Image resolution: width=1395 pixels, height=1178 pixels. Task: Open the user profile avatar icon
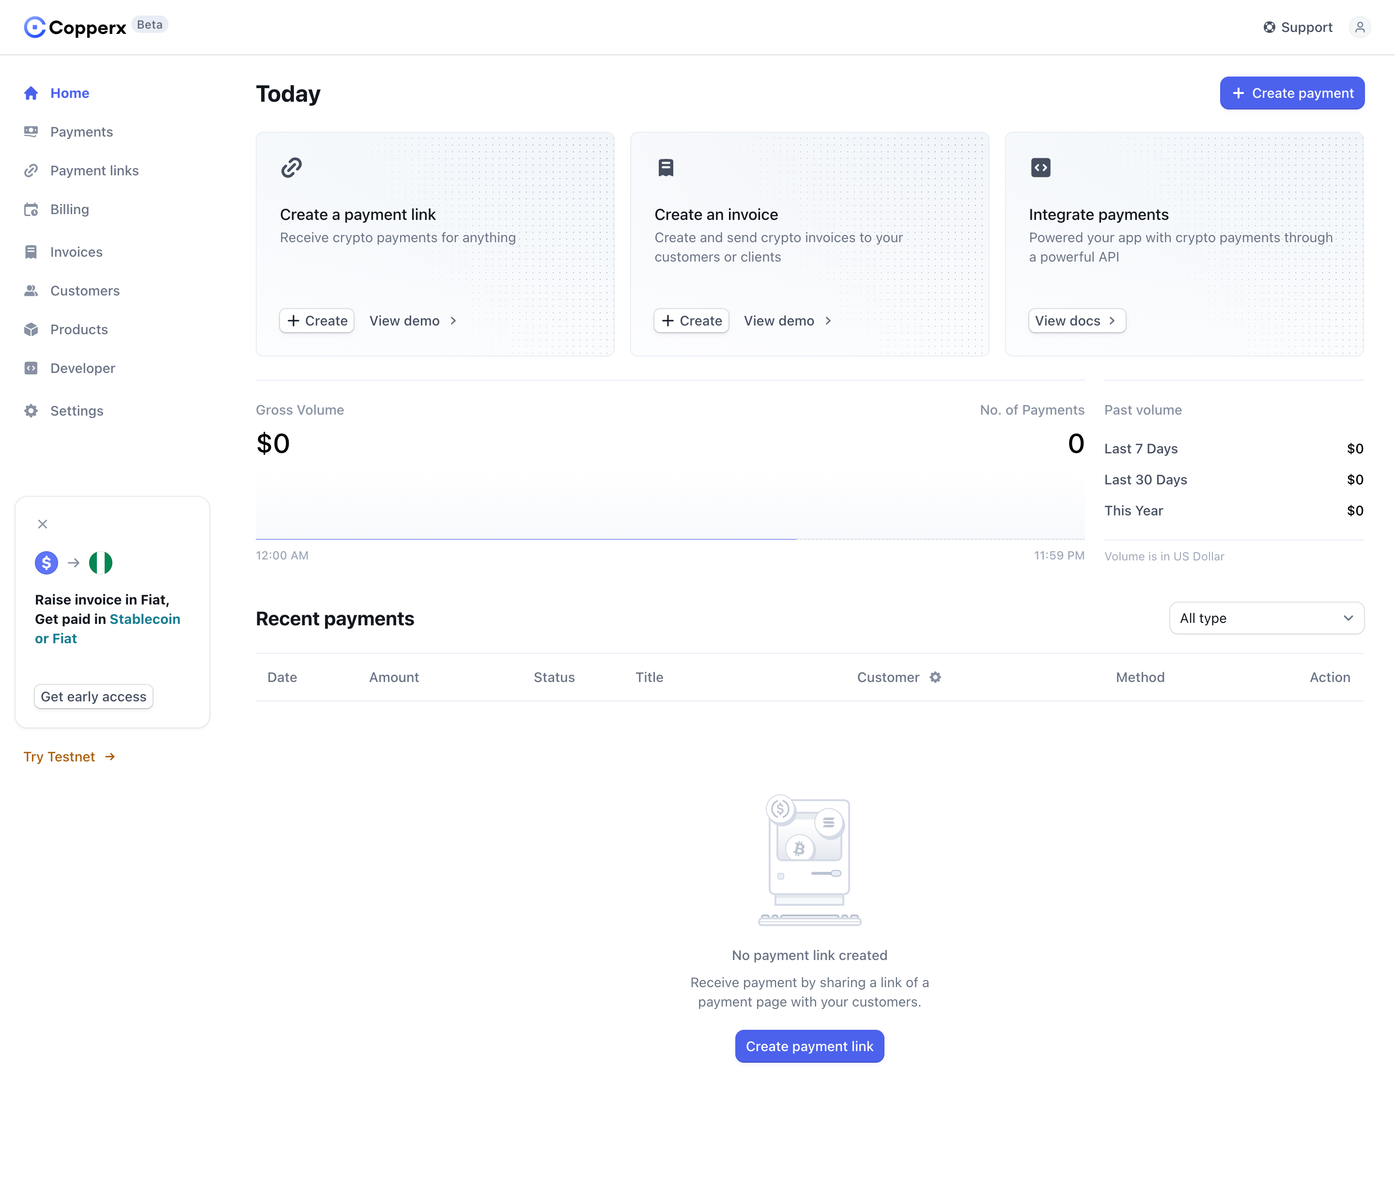coord(1360,28)
